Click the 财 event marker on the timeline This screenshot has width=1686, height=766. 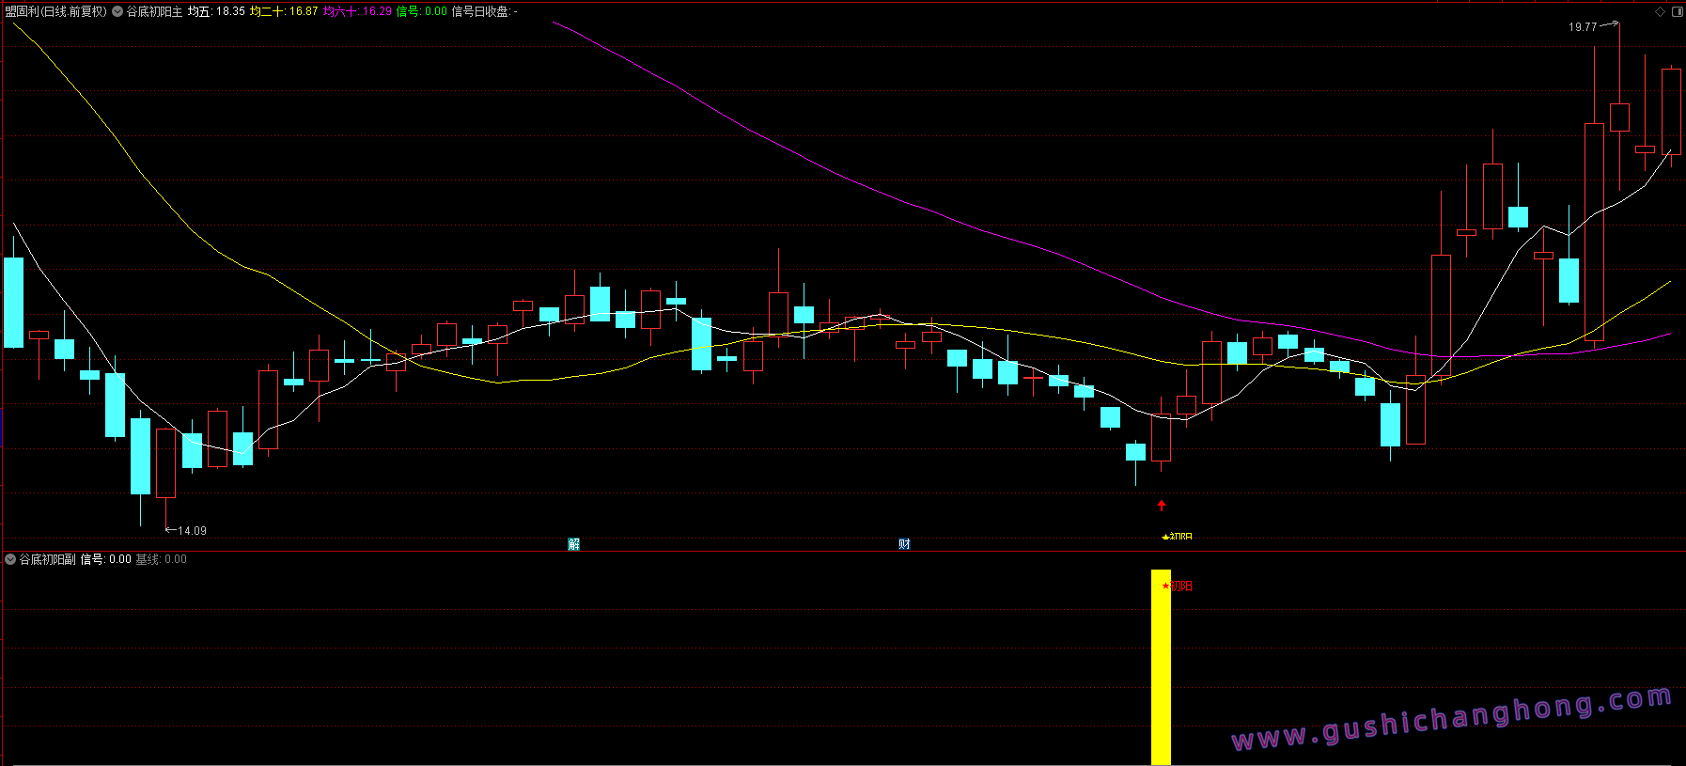tap(904, 544)
